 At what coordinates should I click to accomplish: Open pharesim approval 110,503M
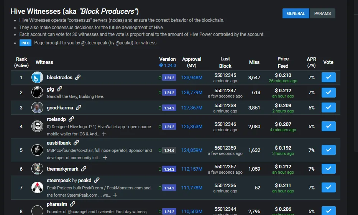pyautogui.click(x=192, y=211)
